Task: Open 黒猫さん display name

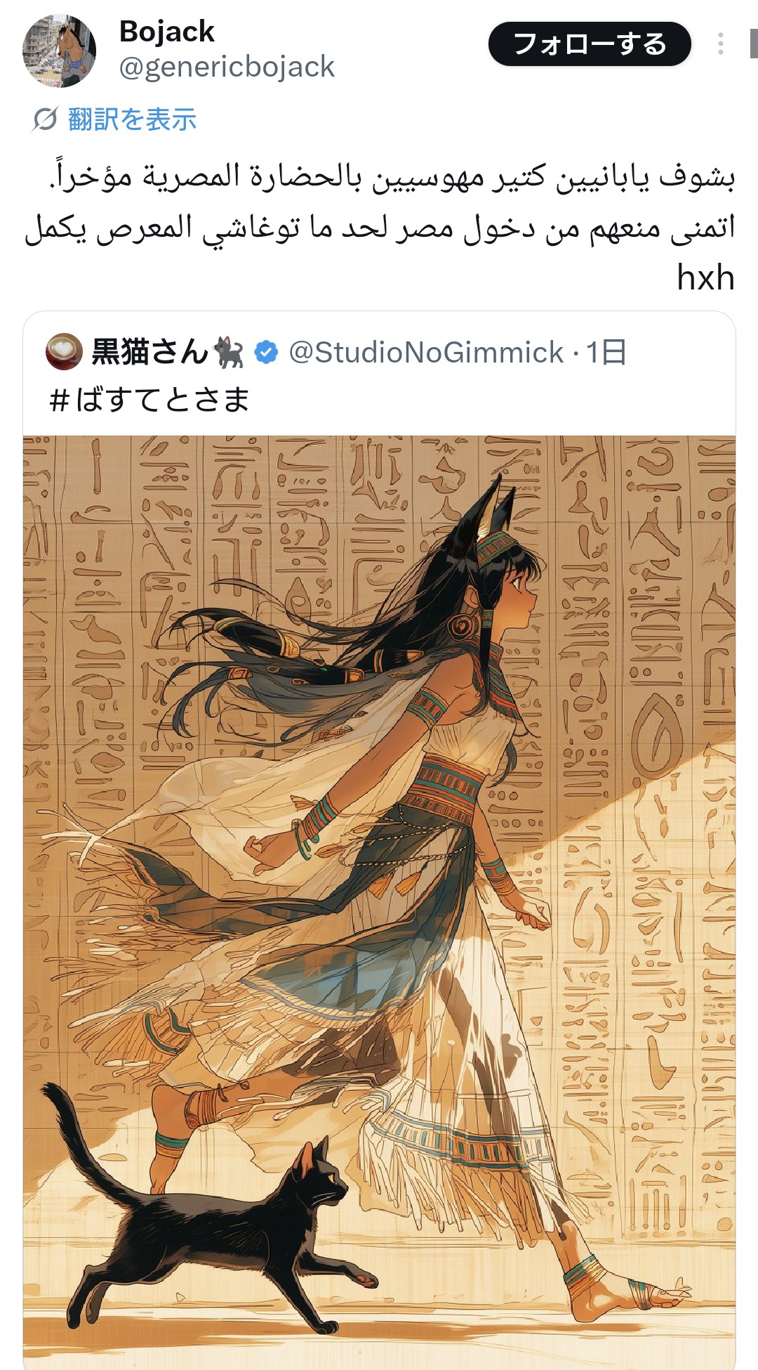Action: [149, 352]
